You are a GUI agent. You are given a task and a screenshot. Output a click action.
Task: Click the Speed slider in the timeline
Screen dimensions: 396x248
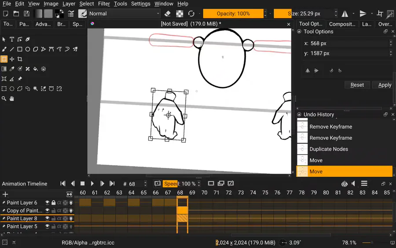pos(180,184)
